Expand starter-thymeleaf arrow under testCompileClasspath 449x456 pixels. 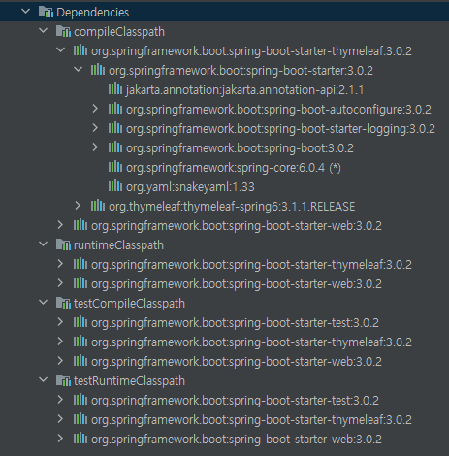pyautogui.click(x=60, y=342)
